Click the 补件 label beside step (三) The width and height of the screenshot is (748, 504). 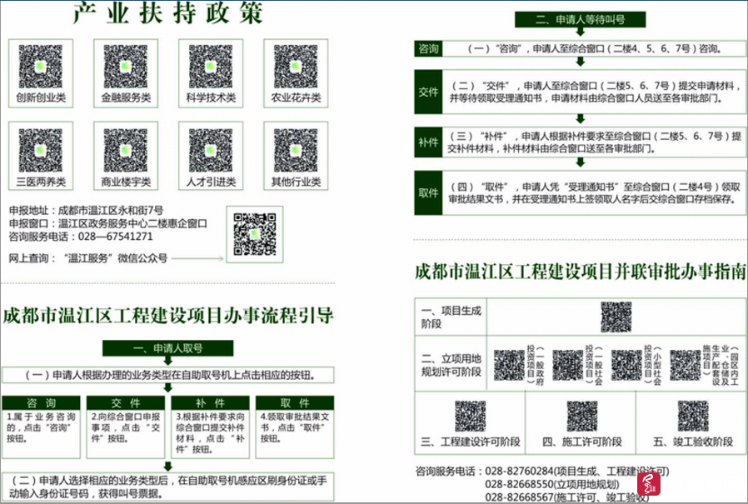[x=428, y=142]
